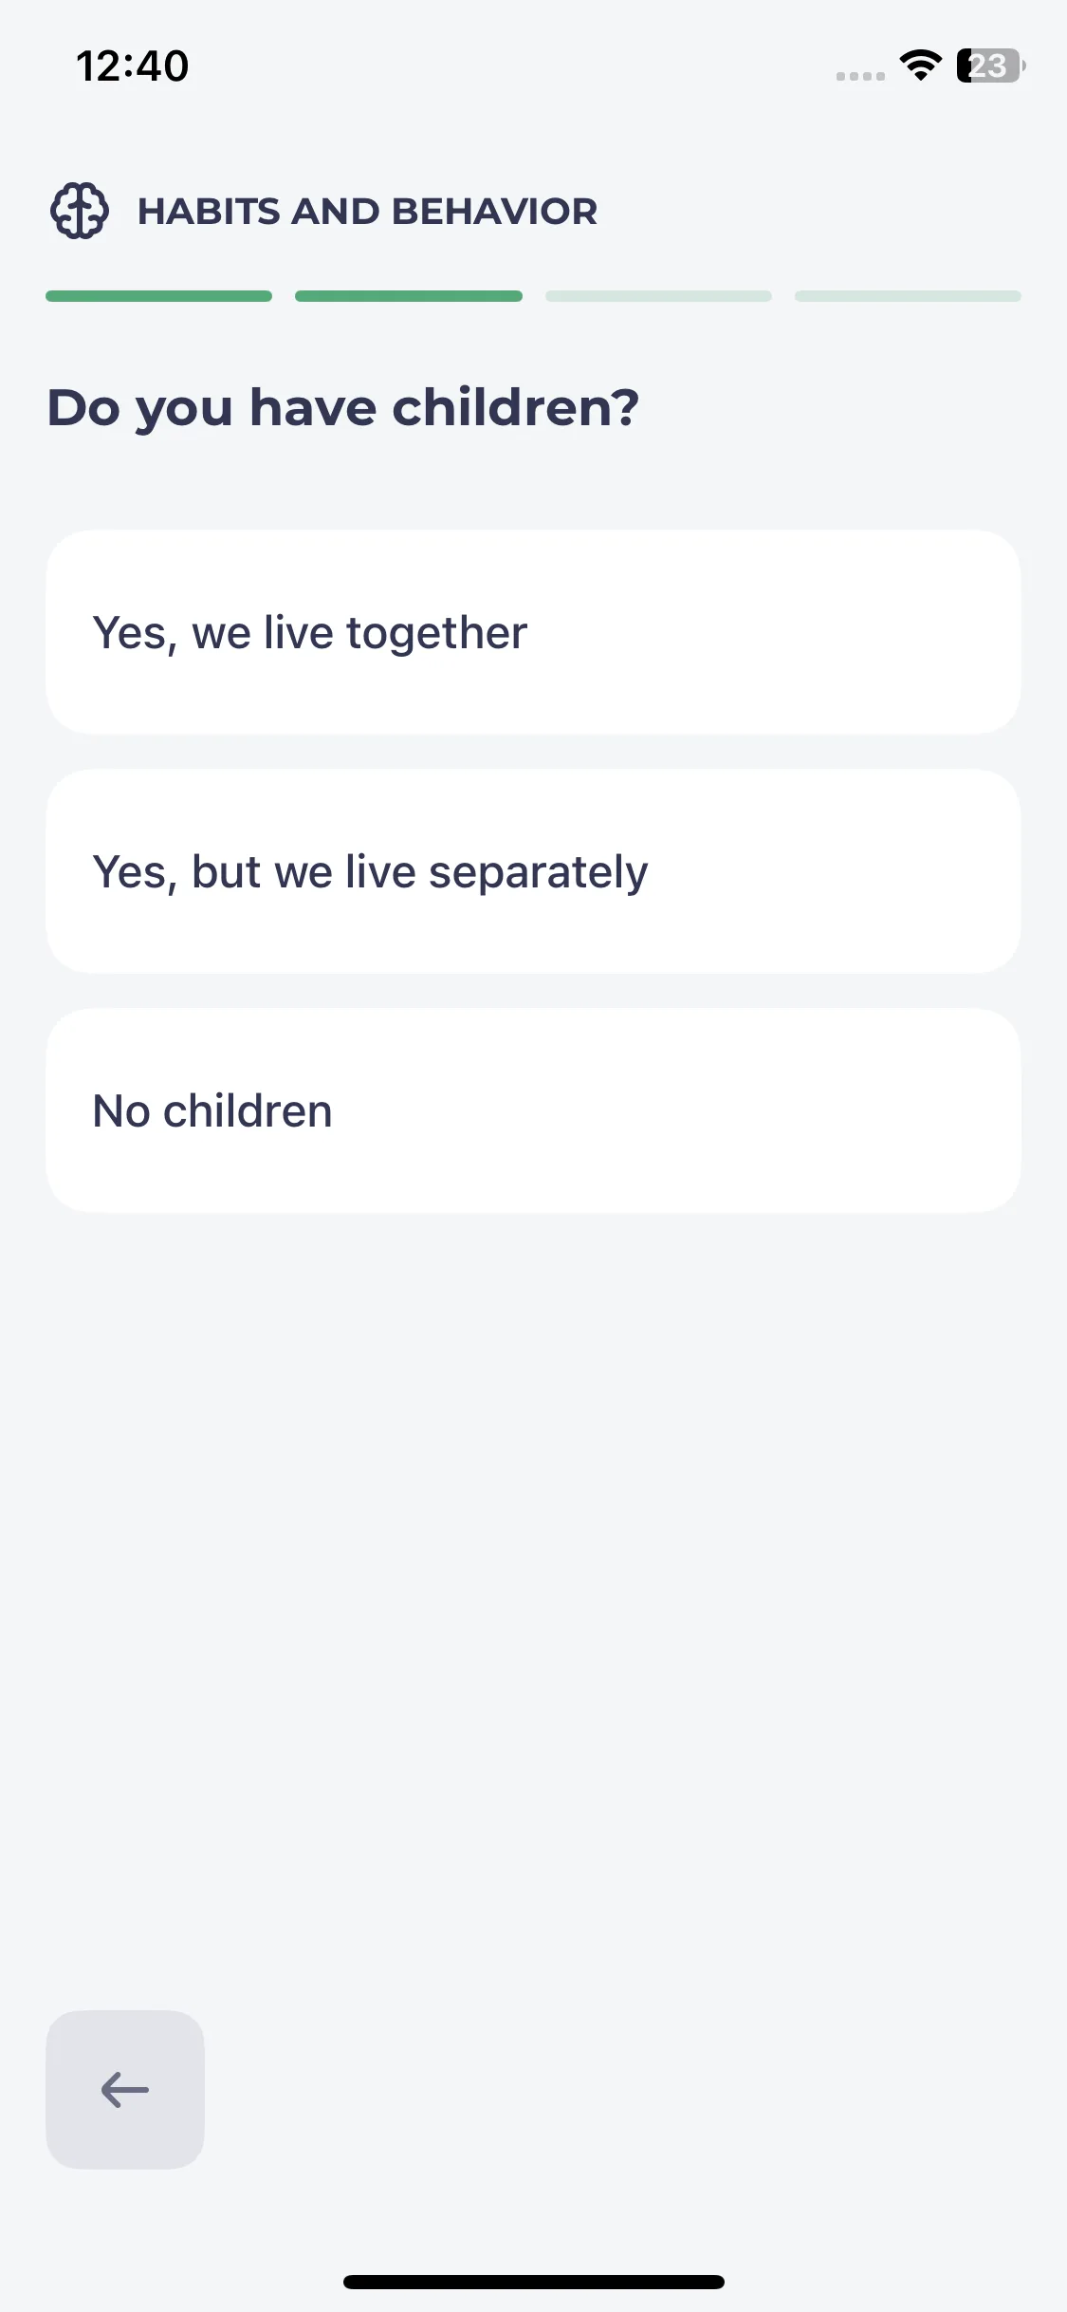Tap the cellular signal dots

pyautogui.click(x=860, y=76)
